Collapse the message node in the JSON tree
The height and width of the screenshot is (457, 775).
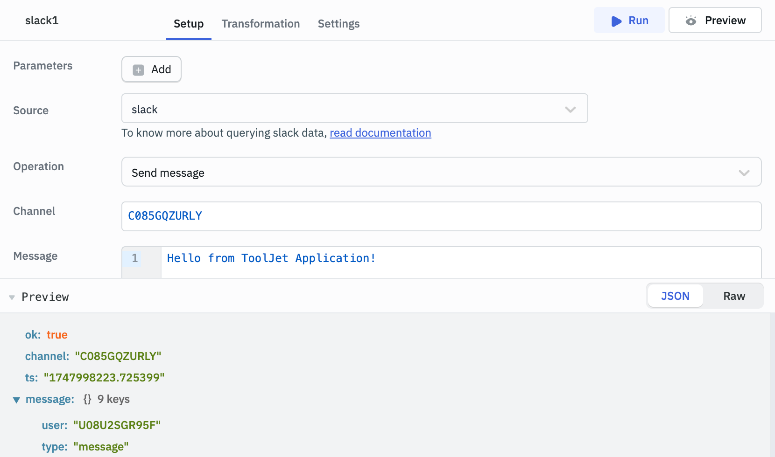(17, 399)
